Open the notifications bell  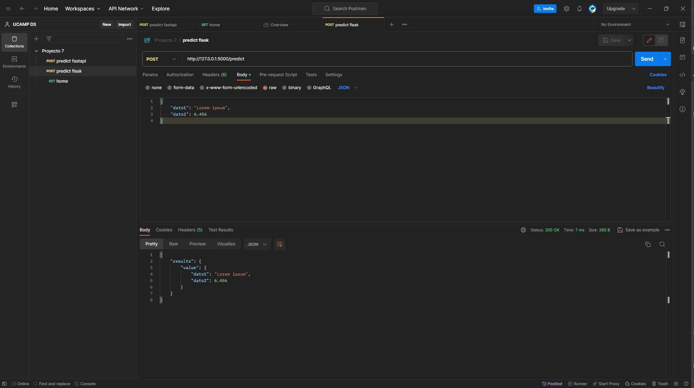(x=579, y=9)
